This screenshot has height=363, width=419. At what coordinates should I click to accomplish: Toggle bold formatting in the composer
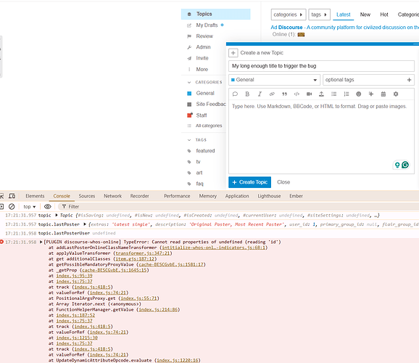point(247,94)
